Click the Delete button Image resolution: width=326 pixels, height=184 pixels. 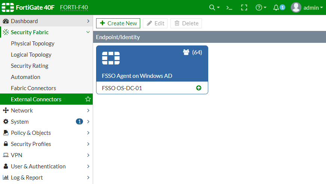pos(186,23)
